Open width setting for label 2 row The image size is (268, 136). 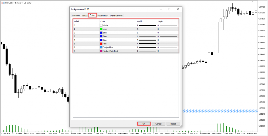[x=147, y=33]
